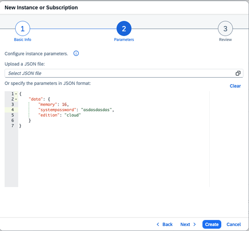249x231 pixels.
Task: Click the Review step label
Action: coord(225,40)
